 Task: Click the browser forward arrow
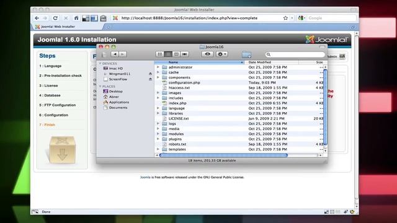(x=45, y=18)
